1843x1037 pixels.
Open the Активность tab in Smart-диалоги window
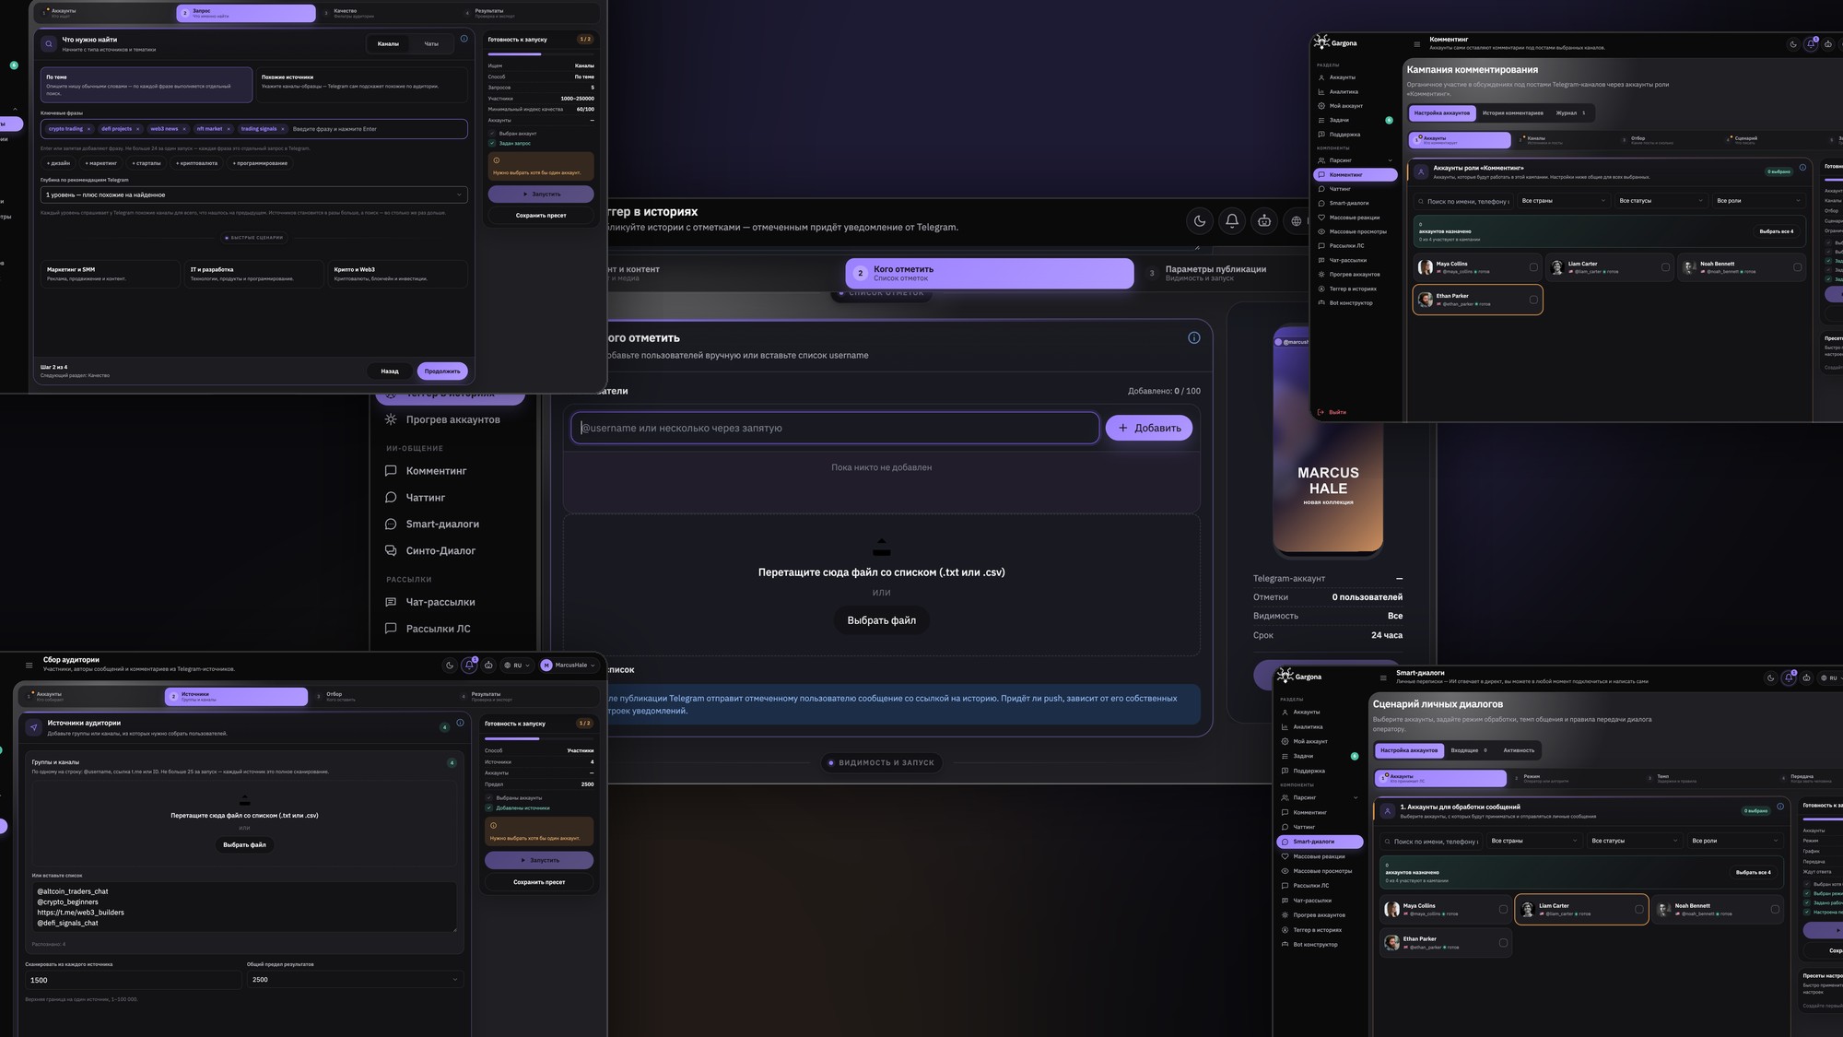click(1519, 750)
